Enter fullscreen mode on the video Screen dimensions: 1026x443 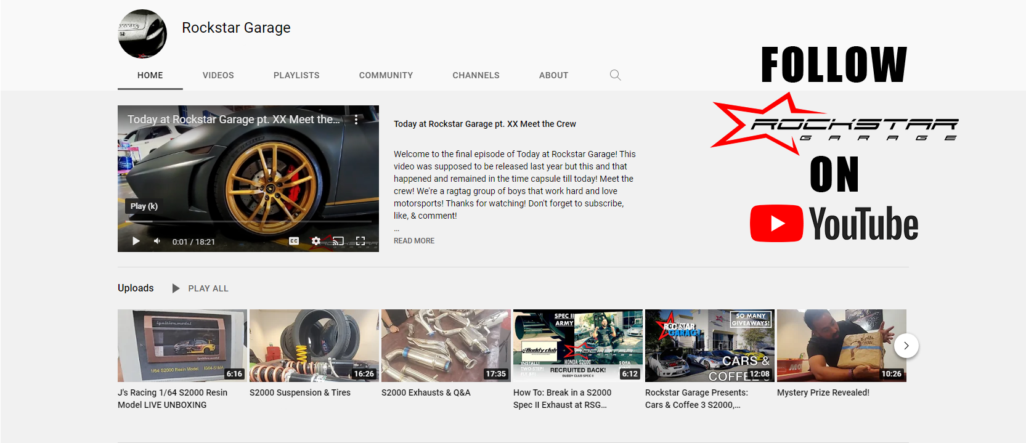coord(360,241)
